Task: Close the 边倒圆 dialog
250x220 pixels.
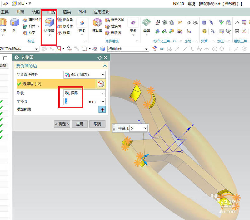Action: (x=106, y=58)
